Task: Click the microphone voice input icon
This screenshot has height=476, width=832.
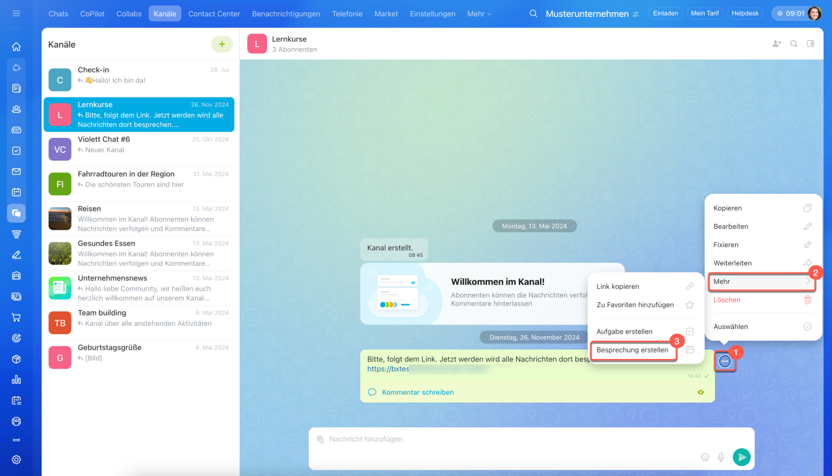Action: pos(721,457)
